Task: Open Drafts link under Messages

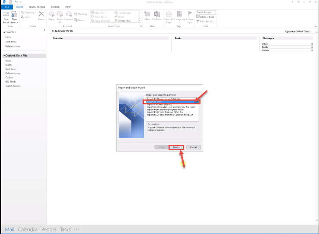Action: [265, 47]
